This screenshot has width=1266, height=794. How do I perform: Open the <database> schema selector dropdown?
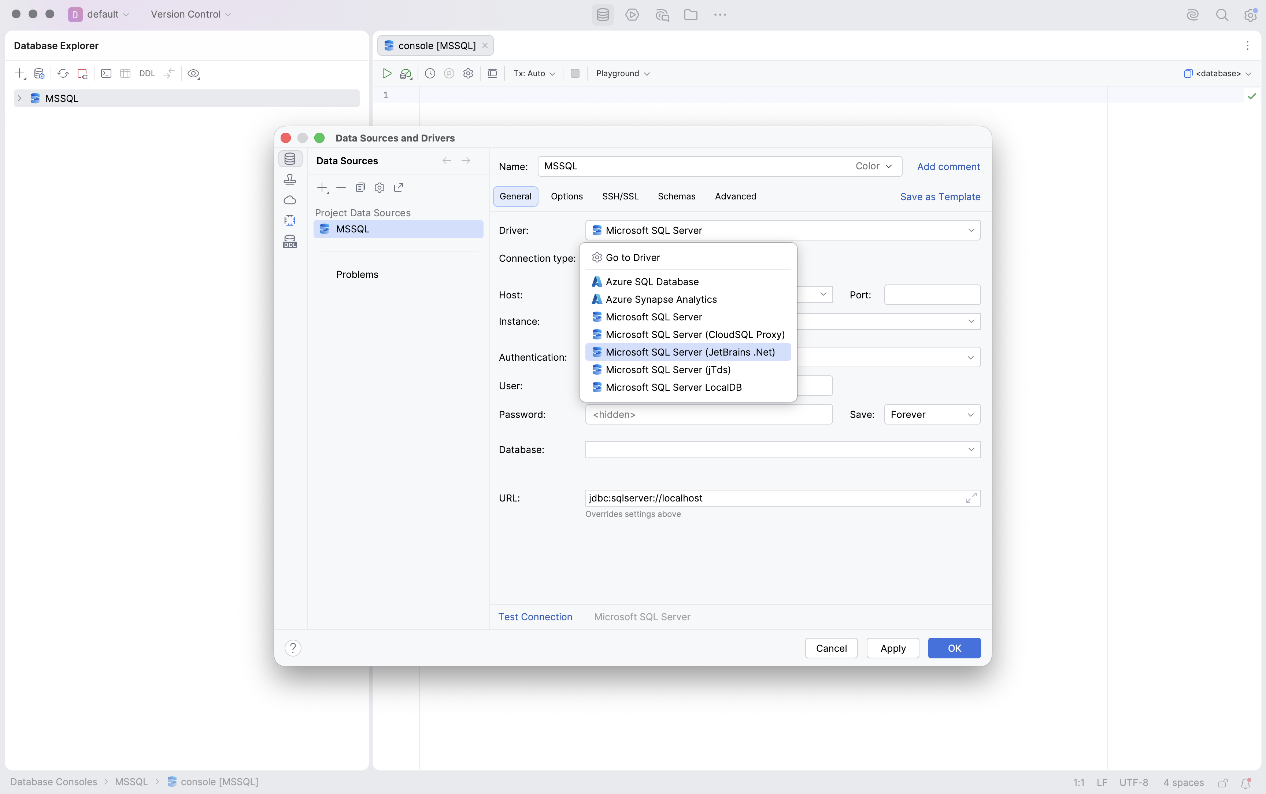[1218, 74]
